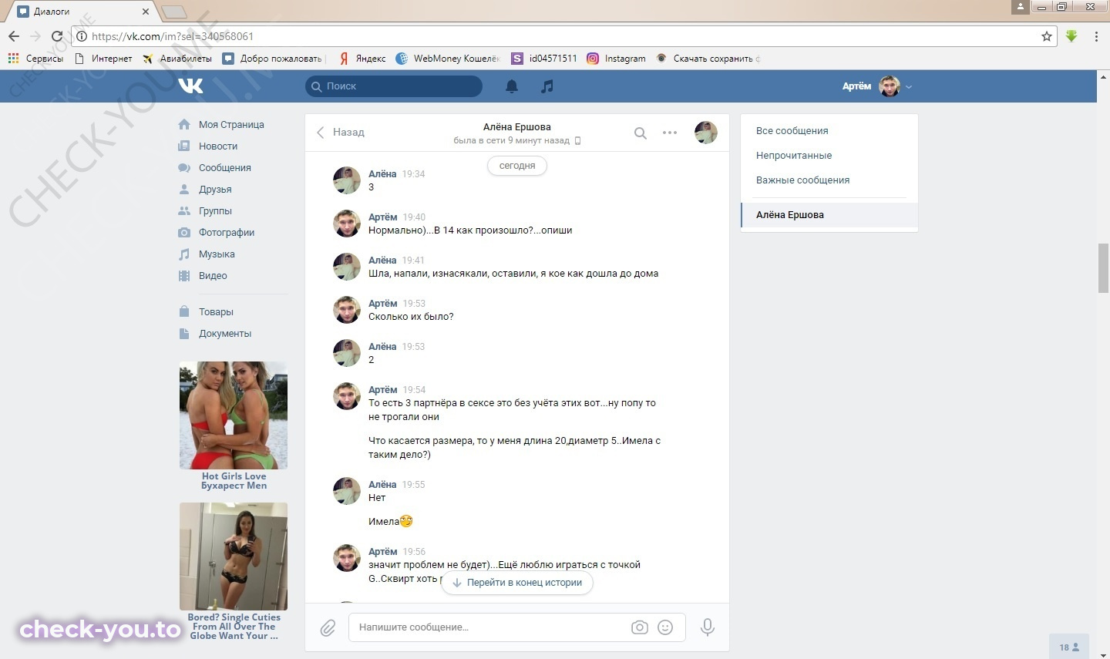This screenshot has width=1110, height=659.
Task: Open Hot Girls Love ad thumbnail
Action: pyautogui.click(x=234, y=415)
